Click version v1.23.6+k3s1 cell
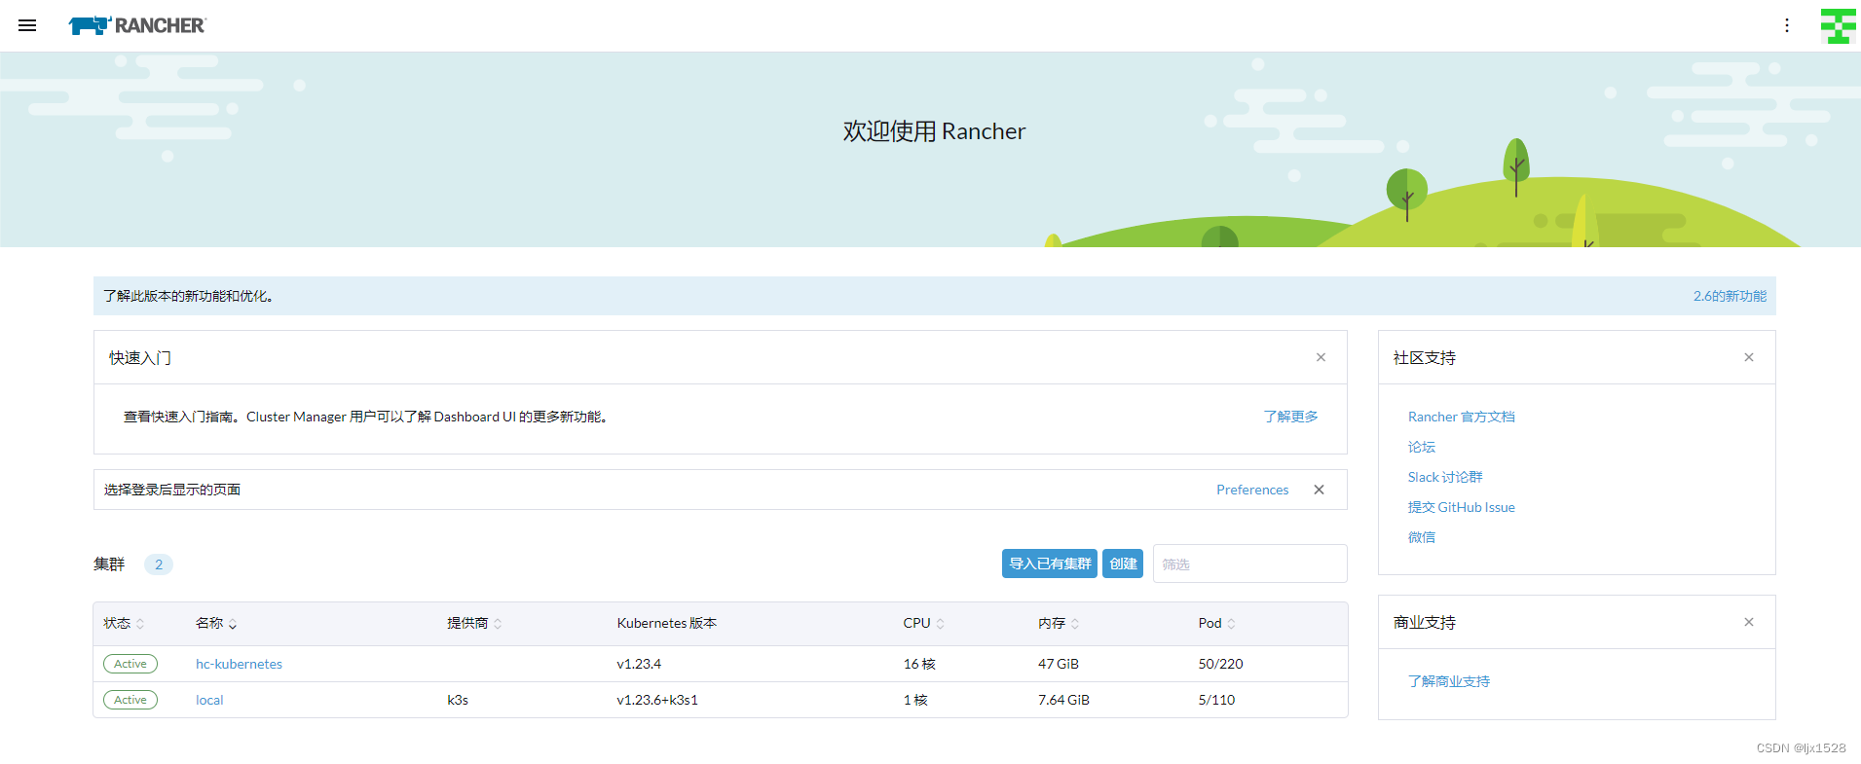 [x=657, y=700]
